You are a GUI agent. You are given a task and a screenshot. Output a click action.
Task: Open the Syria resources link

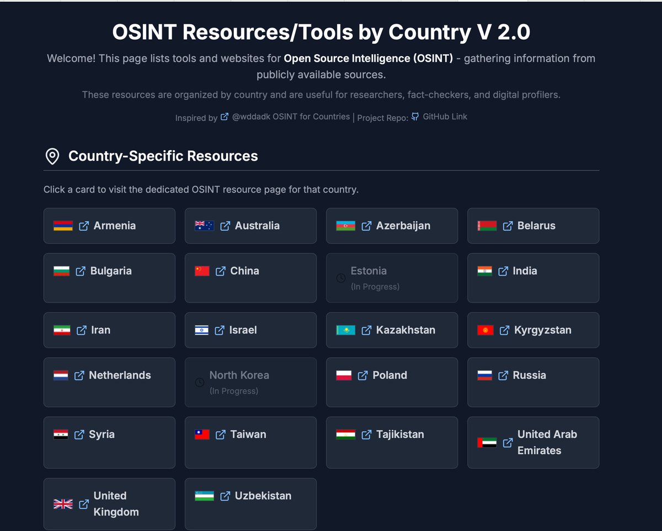tap(109, 443)
